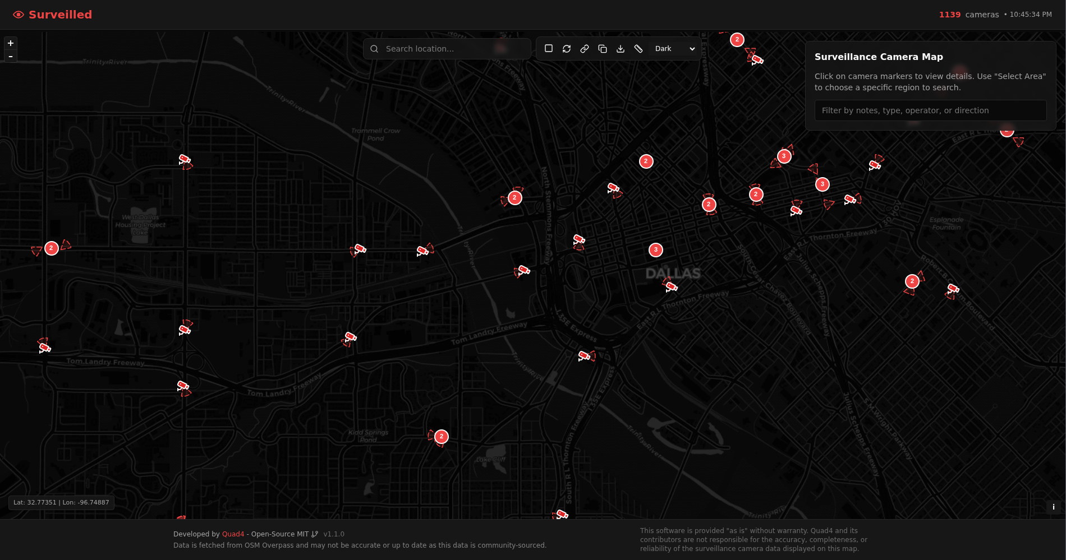Download the camera data

621,49
